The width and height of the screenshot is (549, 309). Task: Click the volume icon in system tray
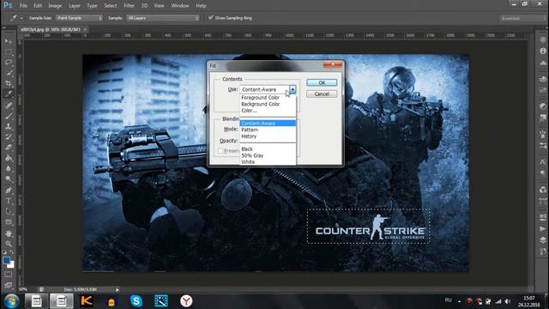508,301
